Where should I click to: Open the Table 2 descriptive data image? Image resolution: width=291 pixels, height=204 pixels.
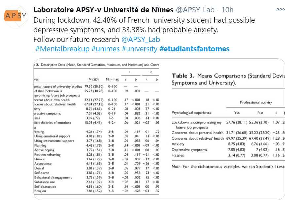pos(96,129)
